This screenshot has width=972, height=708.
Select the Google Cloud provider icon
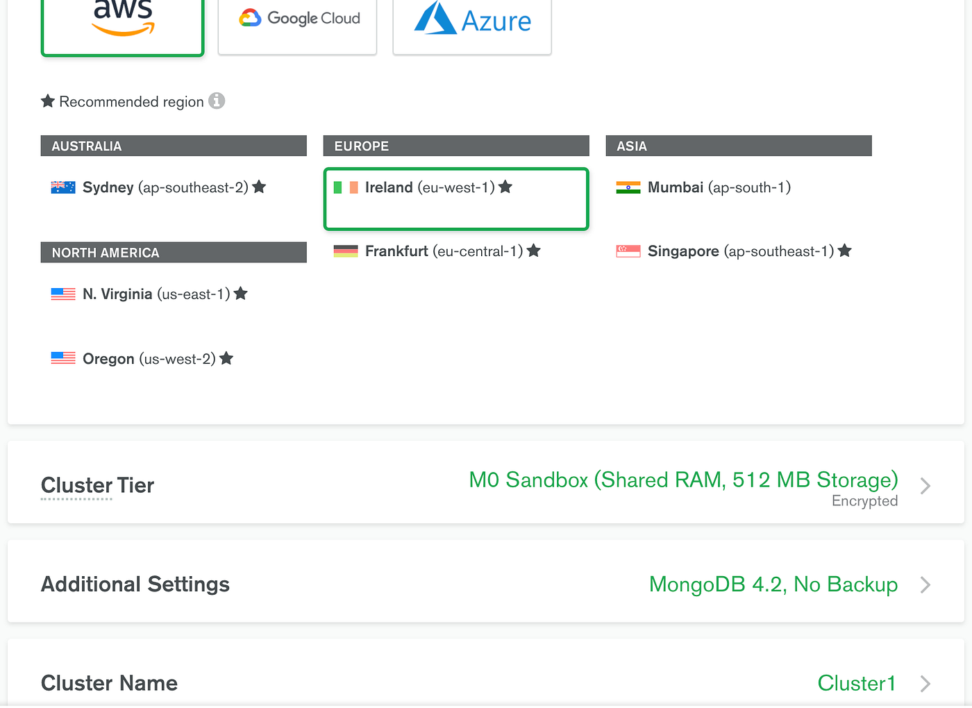point(297,18)
